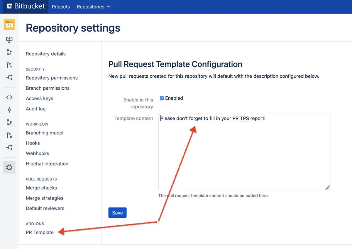
Task: Open the Source code icon in sidebar
Action: coord(9,97)
